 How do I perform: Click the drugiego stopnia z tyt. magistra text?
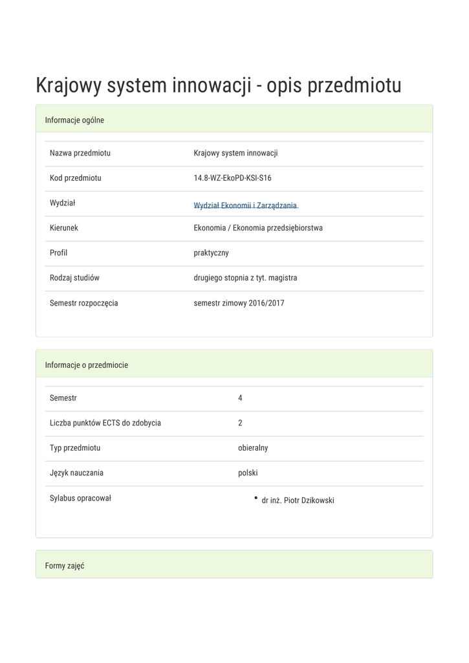point(245,278)
